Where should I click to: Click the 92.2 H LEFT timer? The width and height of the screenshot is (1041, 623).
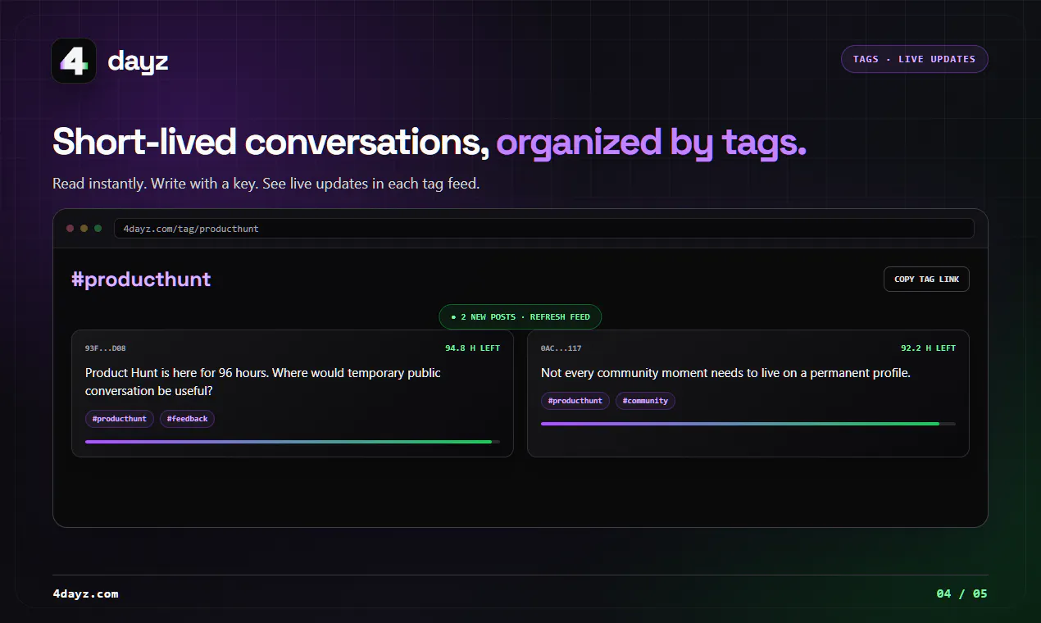(929, 348)
